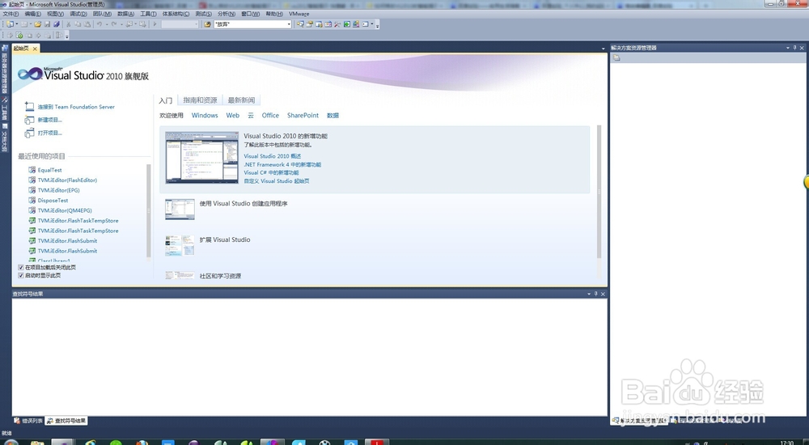This screenshot has height=445, width=809.
Task: Click the Start Page green arrow toolbar icon
Action: [x=347, y=24]
